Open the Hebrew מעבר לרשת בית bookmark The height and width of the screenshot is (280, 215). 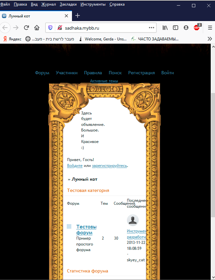[50, 39]
